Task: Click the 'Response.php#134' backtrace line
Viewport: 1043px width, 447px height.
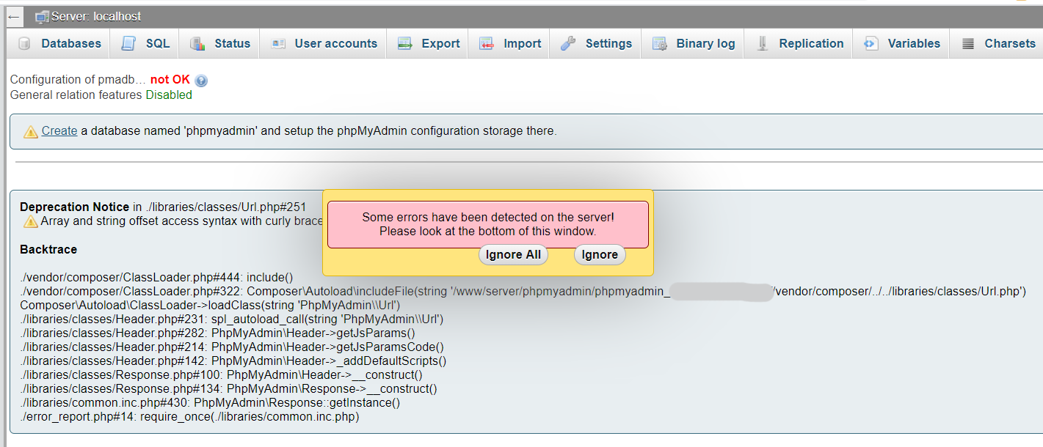Action: pyautogui.click(x=228, y=389)
